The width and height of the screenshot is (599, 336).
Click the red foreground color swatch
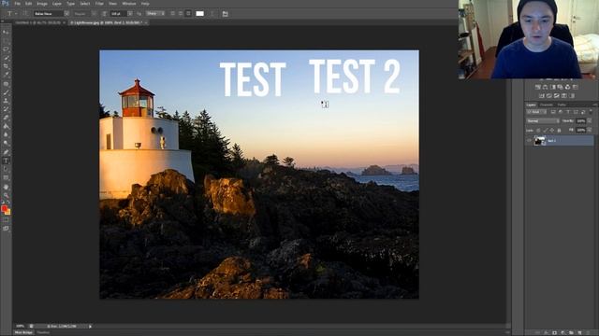coord(4,208)
